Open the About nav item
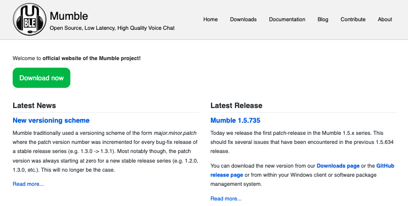This screenshot has height=206, width=408. 385,20
